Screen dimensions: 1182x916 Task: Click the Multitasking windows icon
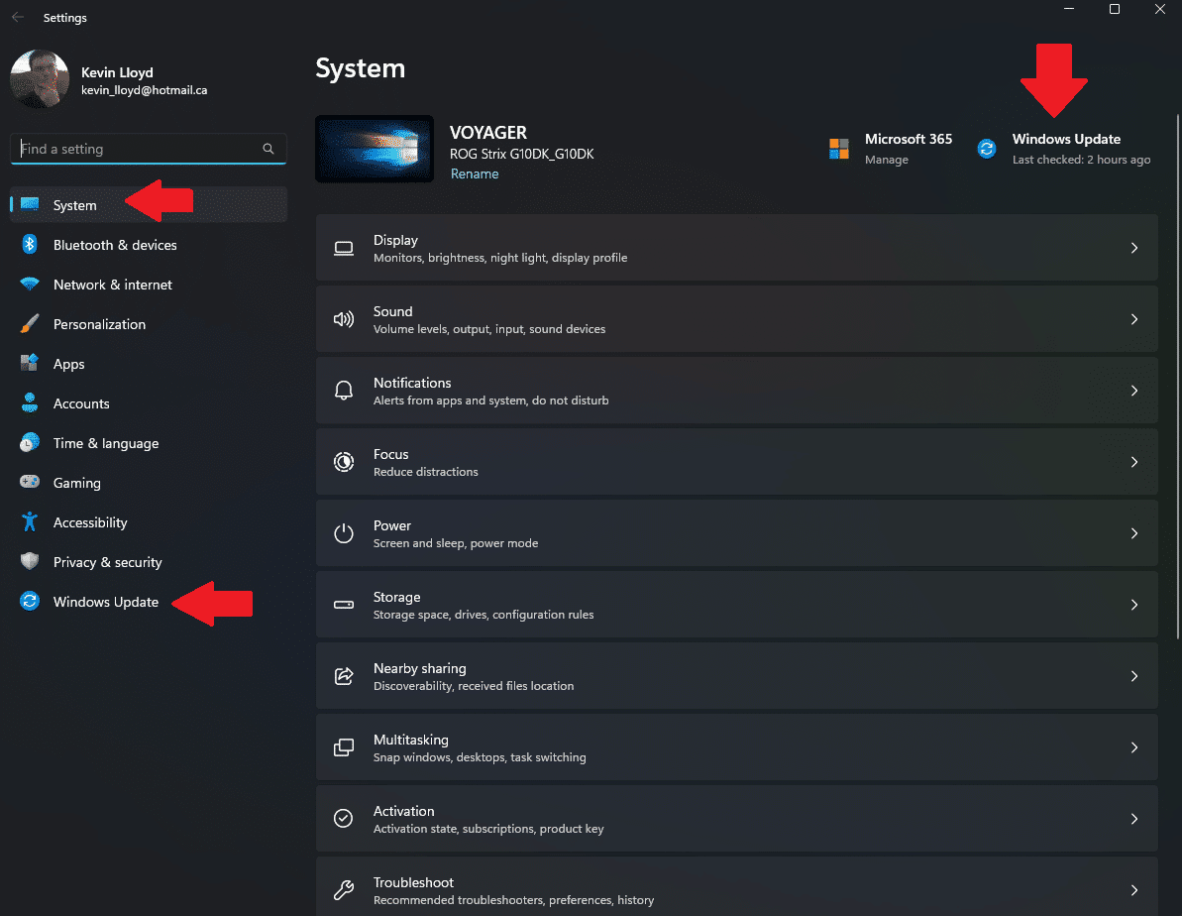point(344,747)
